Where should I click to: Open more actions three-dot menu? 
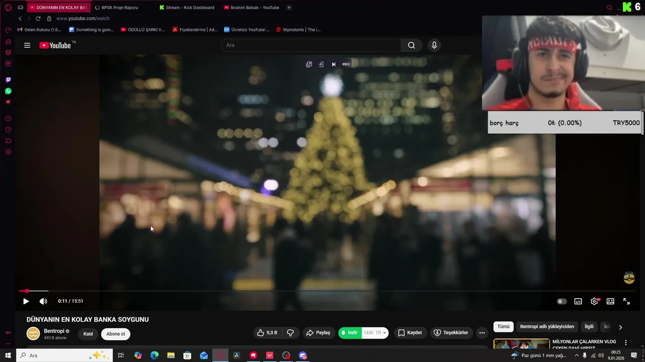(482, 333)
